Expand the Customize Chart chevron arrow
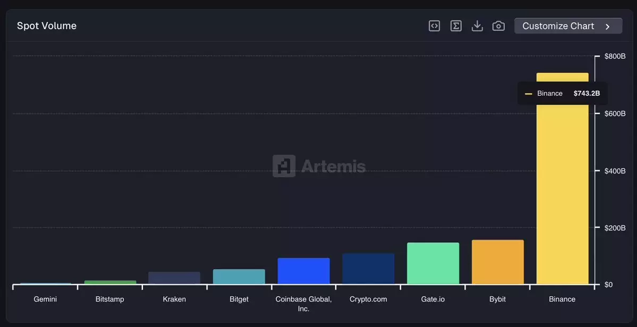 tap(608, 26)
